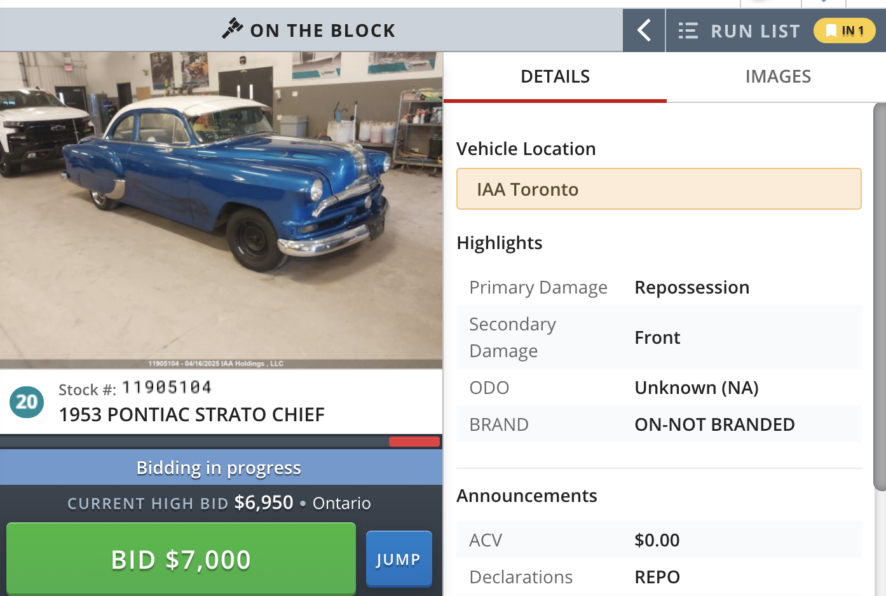Image resolution: width=886 pixels, height=596 pixels.
Task: Click the gavel icon next to On The Block
Action: 232,29
